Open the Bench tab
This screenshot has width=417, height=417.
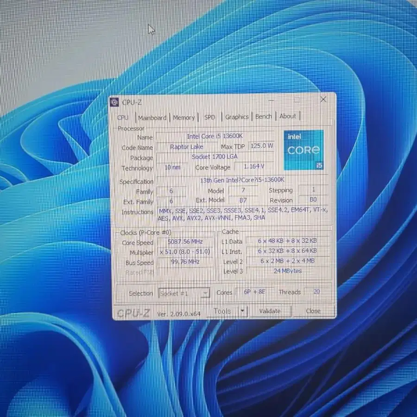pos(264,116)
